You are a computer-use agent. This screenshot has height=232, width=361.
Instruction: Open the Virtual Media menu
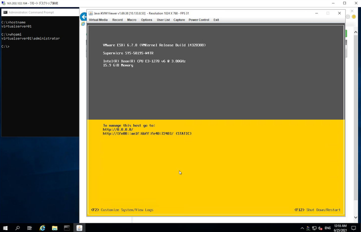tap(98, 20)
